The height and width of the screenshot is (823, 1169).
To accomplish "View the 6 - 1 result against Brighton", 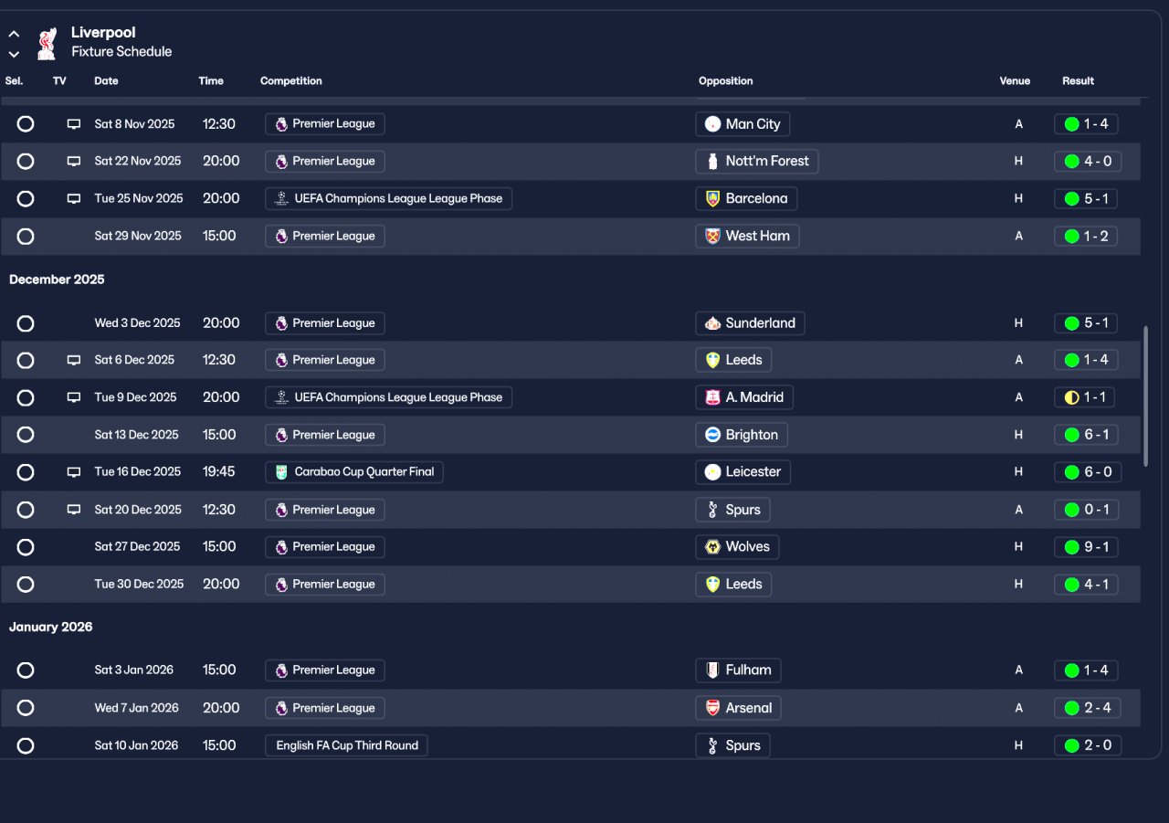I will point(1086,435).
